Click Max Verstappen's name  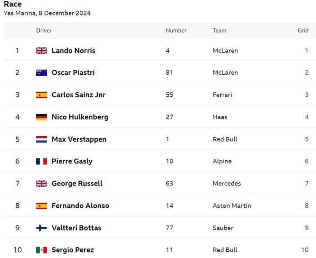click(x=79, y=139)
